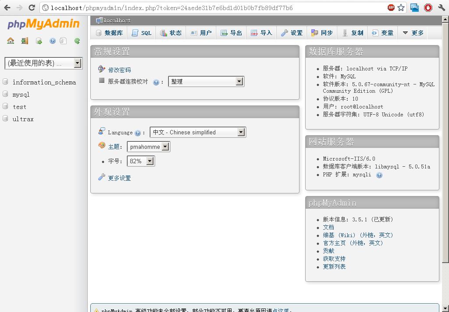449x312 pixels.
Task: Open help icon next to mysqli extension
Action: point(379,175)
